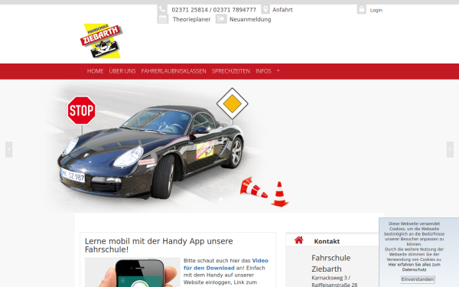Expand the dropdown arrow next to INFOS
Screen dimensions: 459x287
(x=278, y=70)
